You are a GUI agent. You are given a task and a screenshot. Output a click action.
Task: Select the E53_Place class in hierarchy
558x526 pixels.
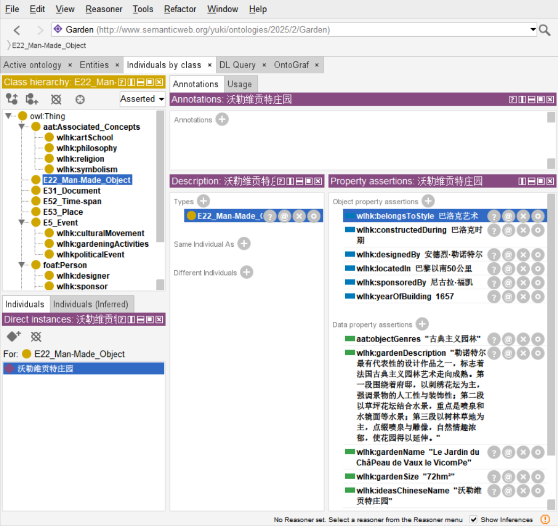[x=63, y=212]
